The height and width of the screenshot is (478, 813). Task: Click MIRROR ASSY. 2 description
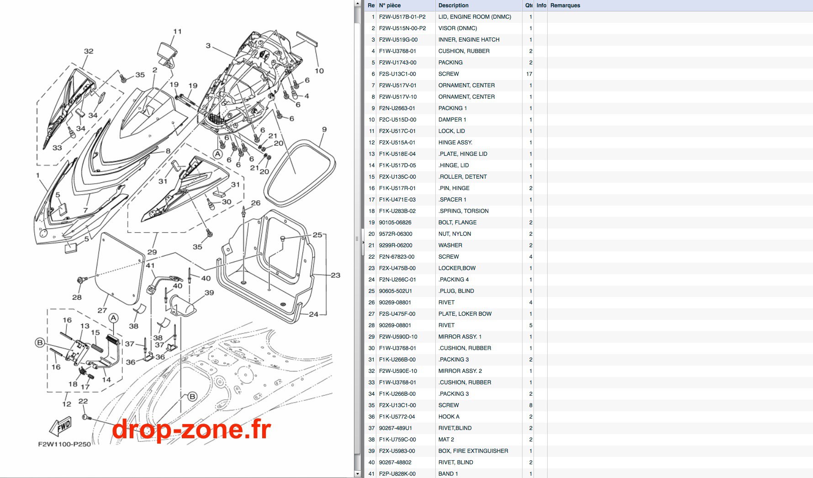(x=460, y=371)
